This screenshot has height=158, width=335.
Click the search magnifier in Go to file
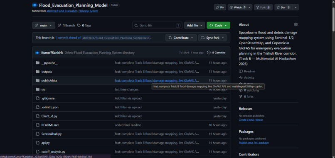[136, 26]
